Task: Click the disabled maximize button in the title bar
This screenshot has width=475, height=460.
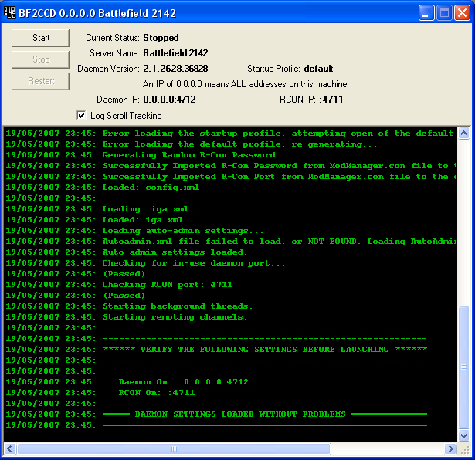Action: pos(444,13)
